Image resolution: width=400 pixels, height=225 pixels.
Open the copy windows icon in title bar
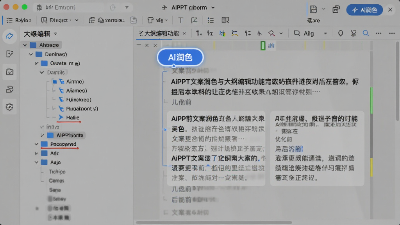coord(336,9)
